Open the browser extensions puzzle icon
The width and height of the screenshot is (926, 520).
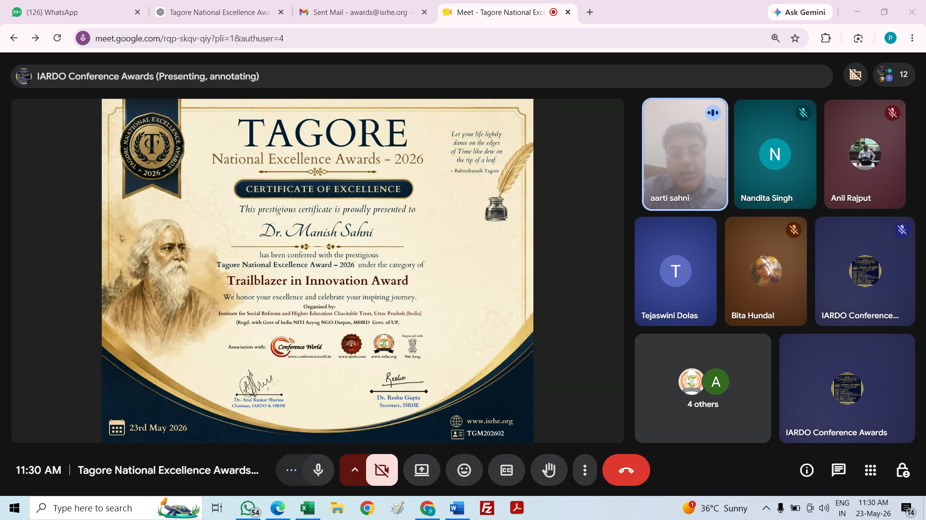click(x=826, y=38)
